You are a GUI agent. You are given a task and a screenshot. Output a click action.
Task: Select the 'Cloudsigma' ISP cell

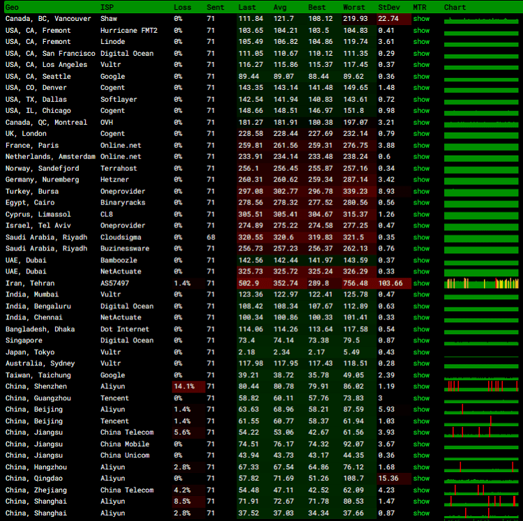[x=121, y=238]
